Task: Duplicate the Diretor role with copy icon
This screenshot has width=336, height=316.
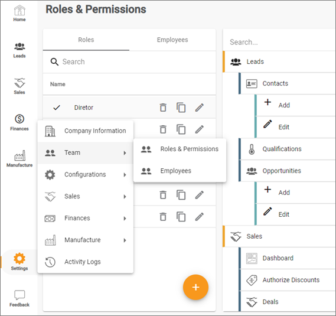Action: coord(181,107)
